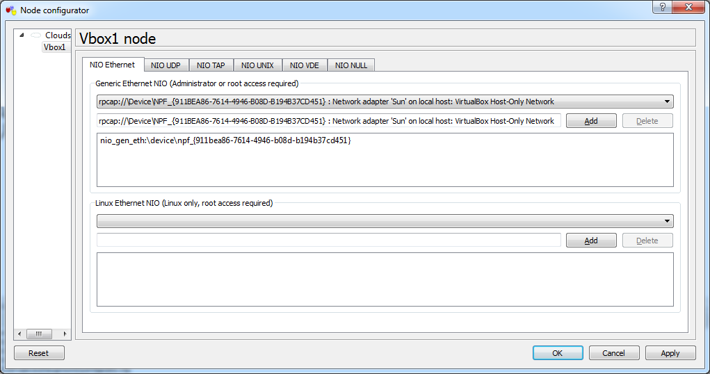Open the NIO TAP tab

click(x=211, y=65)
